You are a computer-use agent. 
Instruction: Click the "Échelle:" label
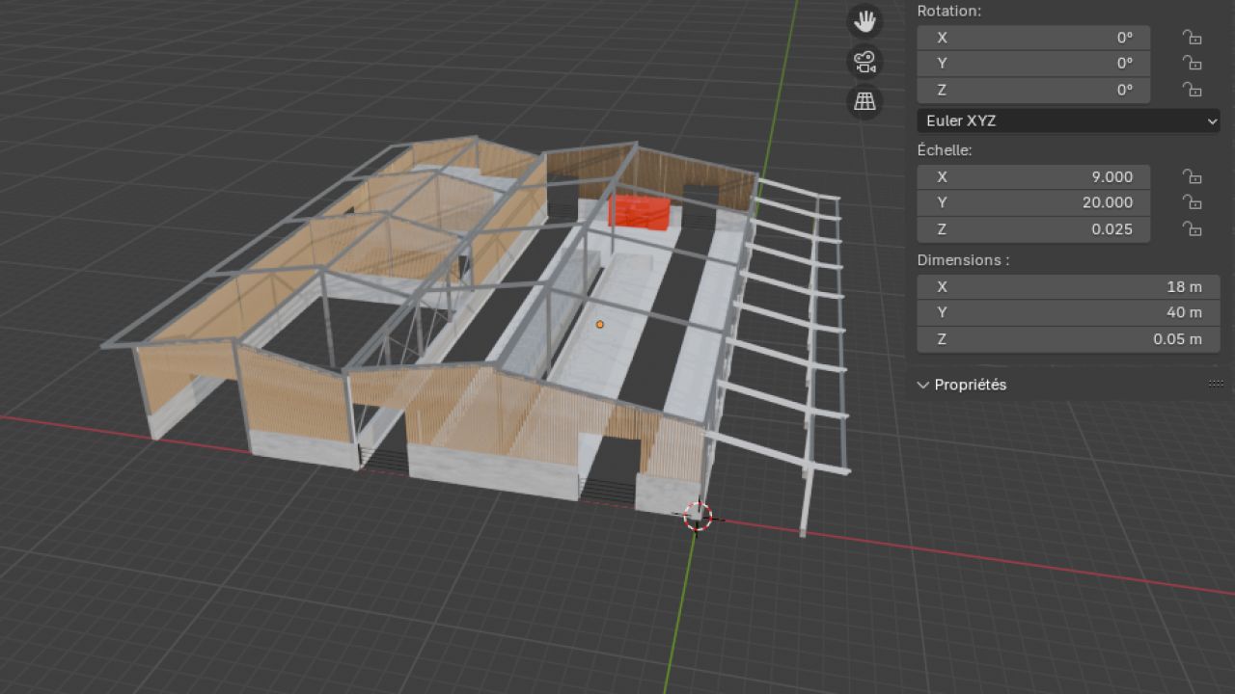click(x=945, y=150)
